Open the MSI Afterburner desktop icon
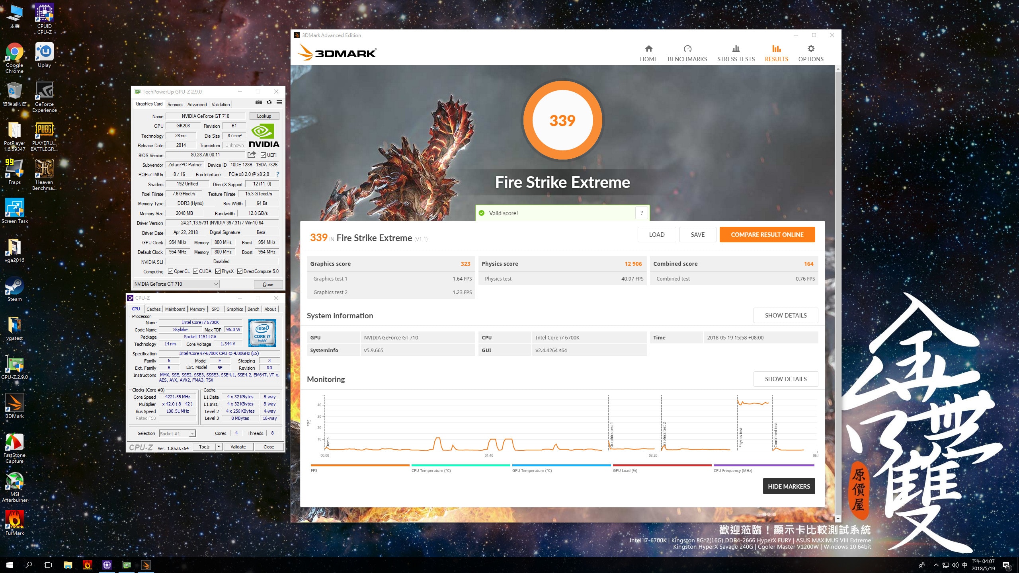 (15, 487)
